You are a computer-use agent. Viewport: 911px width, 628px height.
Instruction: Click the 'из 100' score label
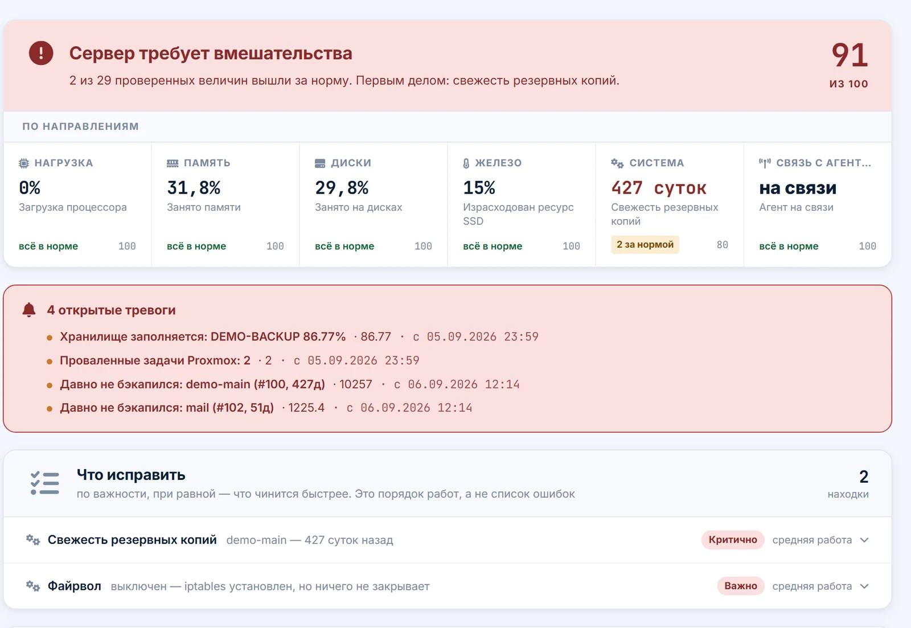click(x=848, y=84)
